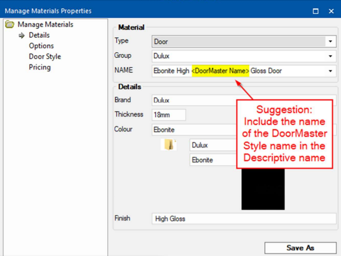Viewport: 341px width, 256px height.
Task: Click the Dulux field beside folder icon
Action: (213, 145)
